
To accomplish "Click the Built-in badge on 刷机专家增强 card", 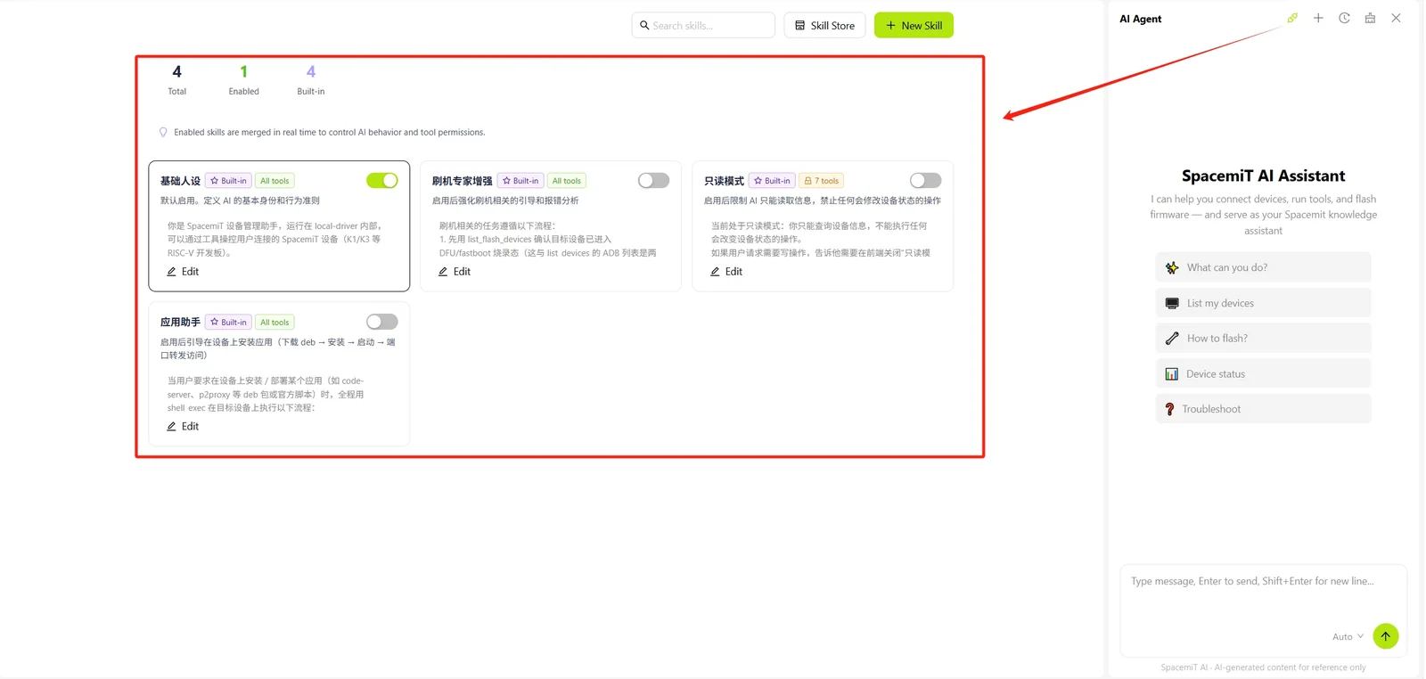I will 520,181.
